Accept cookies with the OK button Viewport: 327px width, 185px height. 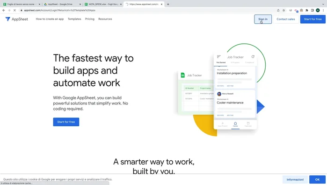point(317,179)
